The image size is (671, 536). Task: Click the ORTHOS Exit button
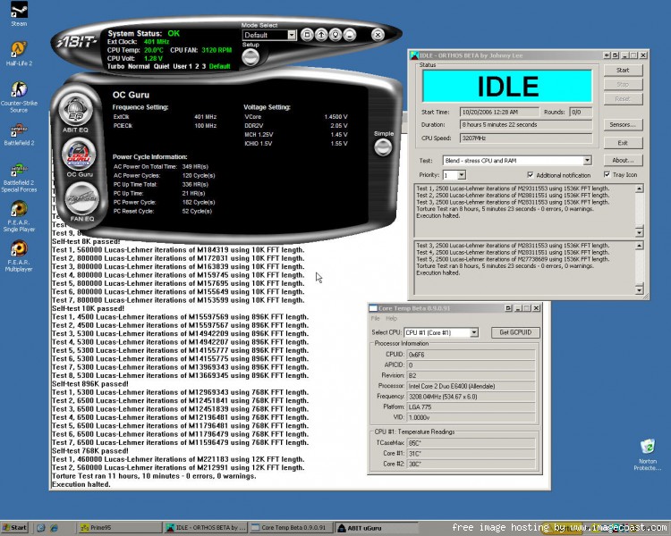click(623, 143)
